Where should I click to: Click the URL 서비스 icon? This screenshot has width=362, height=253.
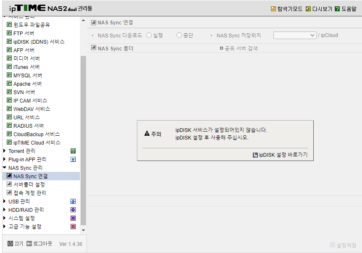9,117
